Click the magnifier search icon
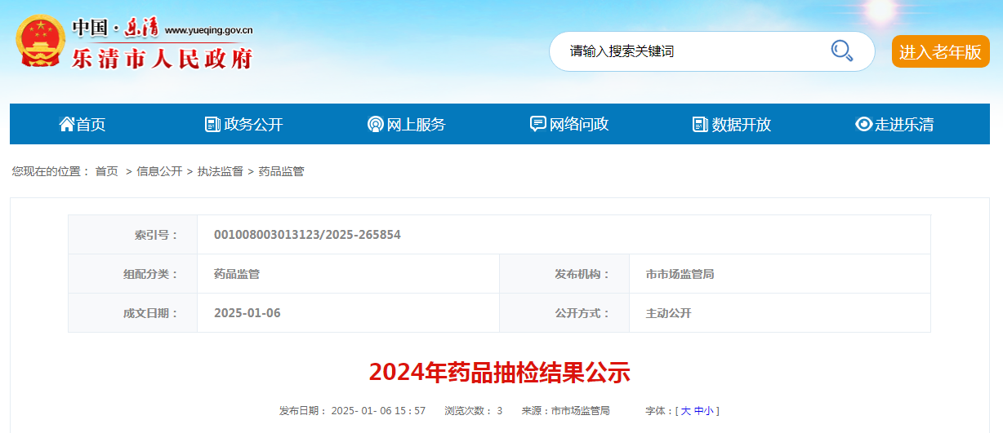The height and width of the screenshot is (433, 1003). pos(841,51)
